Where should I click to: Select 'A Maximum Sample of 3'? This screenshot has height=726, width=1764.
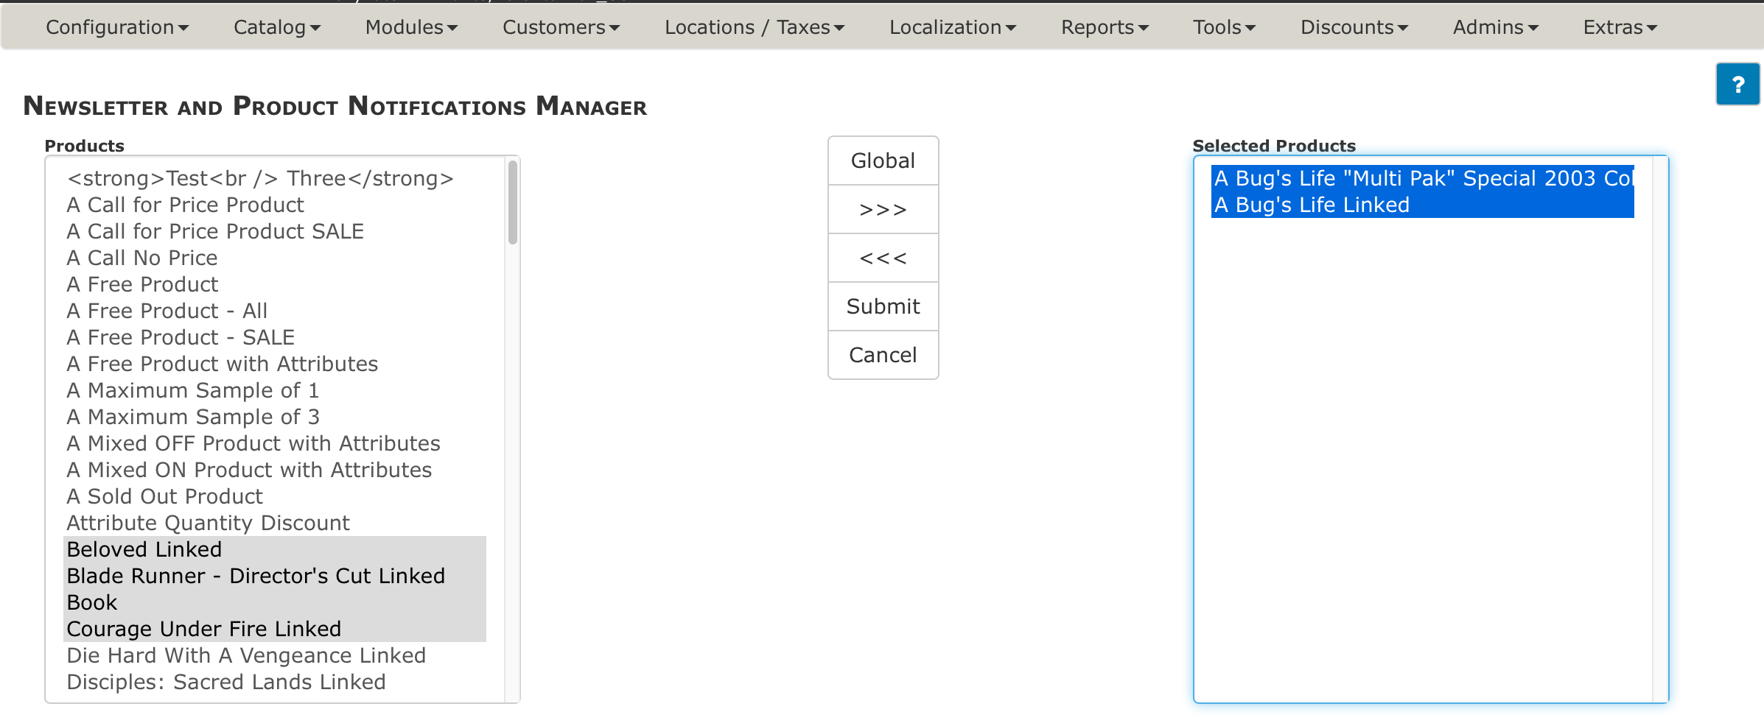(276, 417)
